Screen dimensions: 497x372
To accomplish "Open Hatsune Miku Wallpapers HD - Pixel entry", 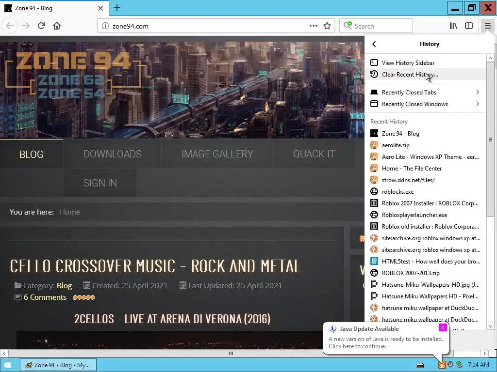I will (x=425, y=296).
